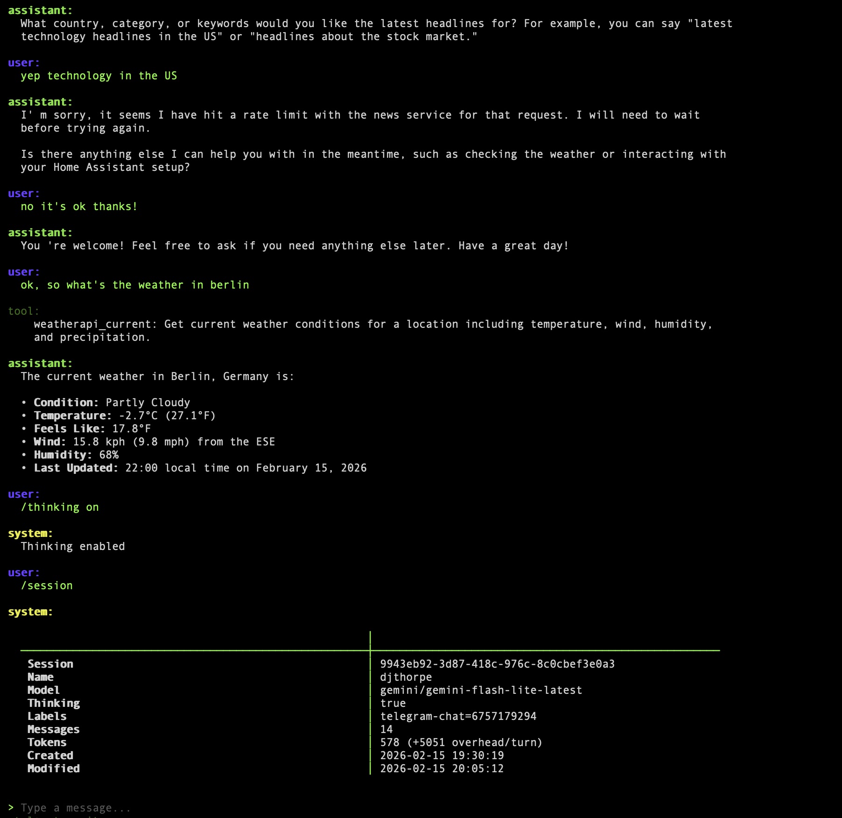The image size is (842, 818).
Task: Select the user message 'yep technology in the US'
Action: (x=98, y=75)
